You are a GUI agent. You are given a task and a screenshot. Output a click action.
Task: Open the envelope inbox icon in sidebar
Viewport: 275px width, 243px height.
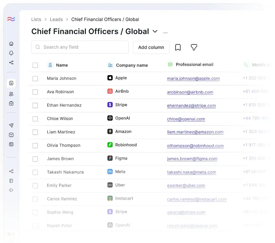click(x=11, y=135)
